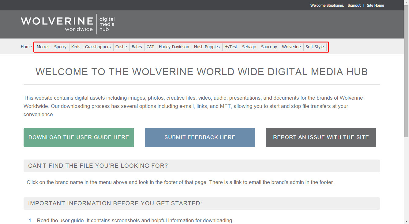Image resolution: width=409 pixels, height=224 pixels.
Task: Open the Soft Style brand page
Action: 314,47
